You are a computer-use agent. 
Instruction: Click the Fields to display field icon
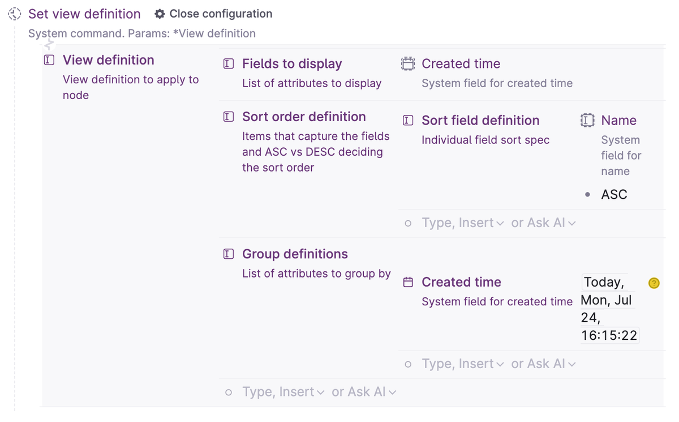coord(229,64)
